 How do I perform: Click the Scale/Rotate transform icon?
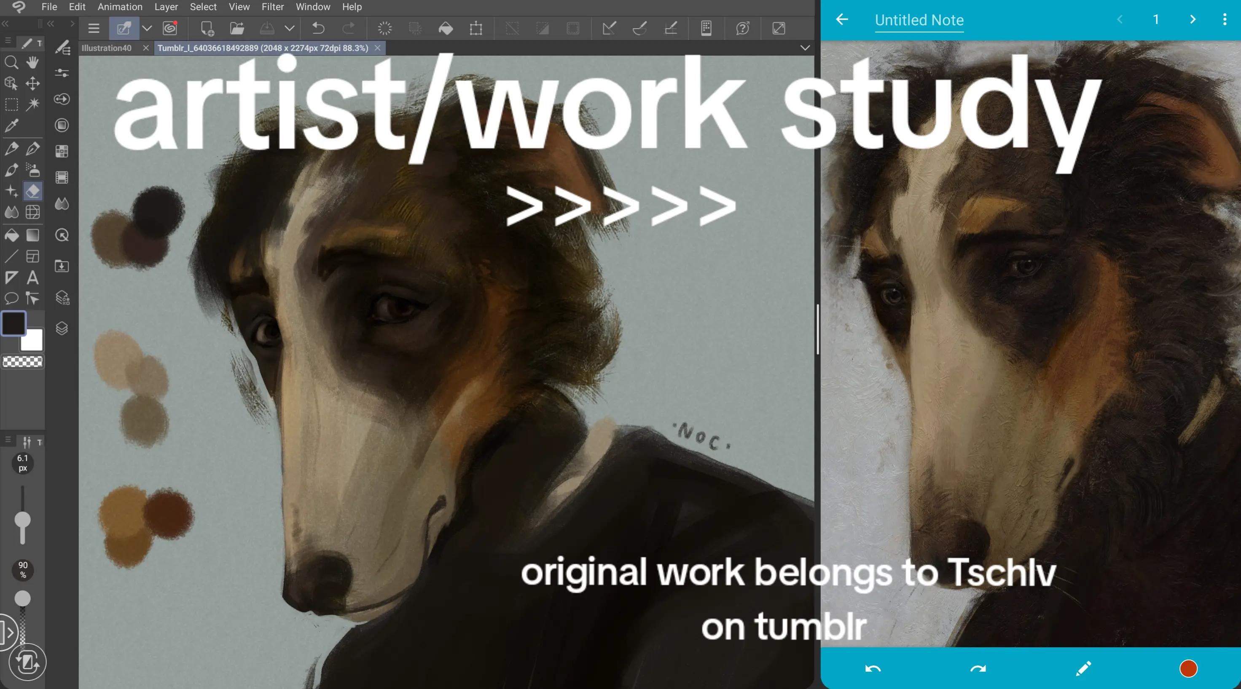pyautogui.click(x=476, y=28)
